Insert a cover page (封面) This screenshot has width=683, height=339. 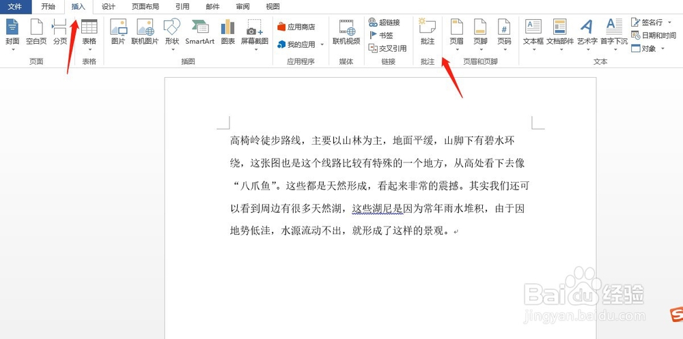tap(12, 32)
